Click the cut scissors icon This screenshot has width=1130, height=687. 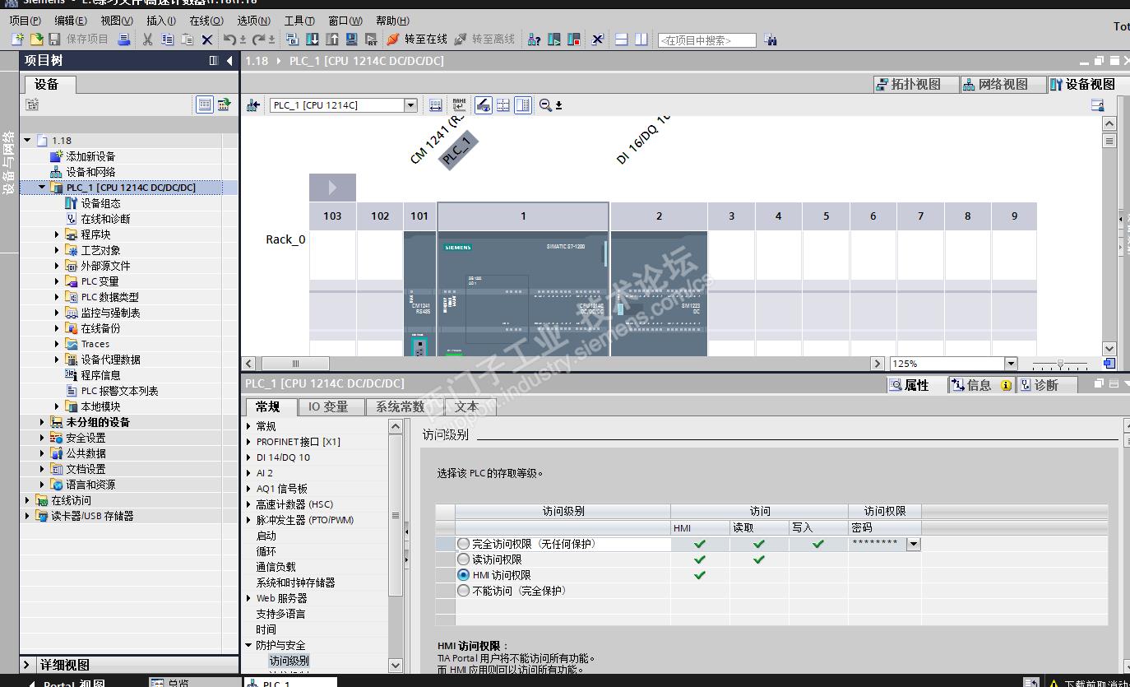148,39
